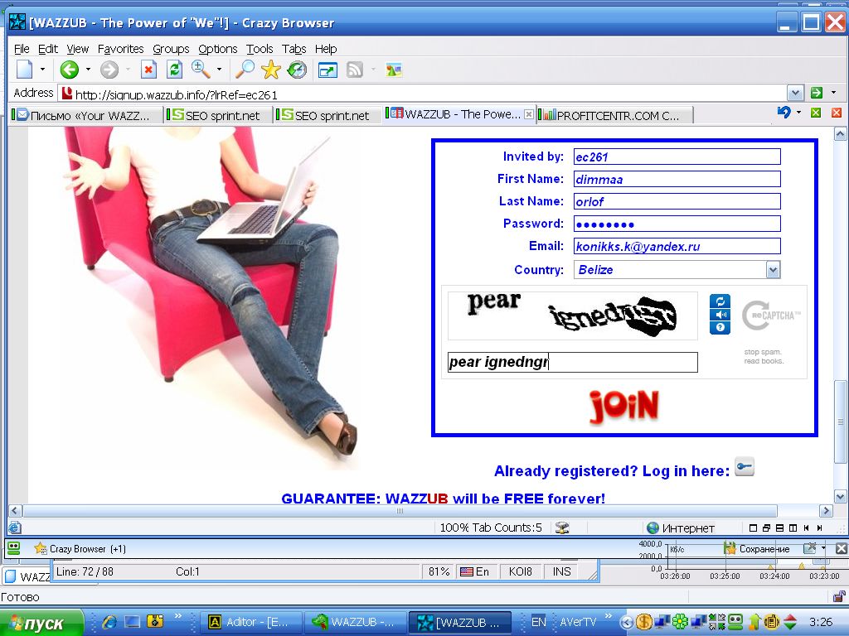Click the New Page toolbar icon

point(24,70)
